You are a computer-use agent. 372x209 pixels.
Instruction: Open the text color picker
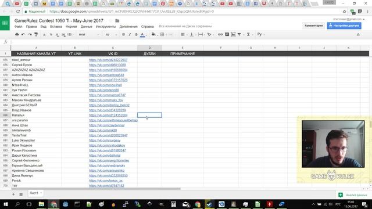click(x=143, y=35)
